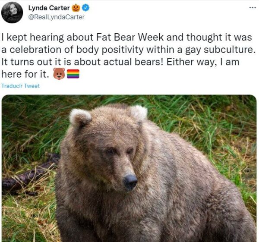Viewport: 259px width, 242px height.
Task: Open the Lynda Carter display name
Action: click(49, 8)
